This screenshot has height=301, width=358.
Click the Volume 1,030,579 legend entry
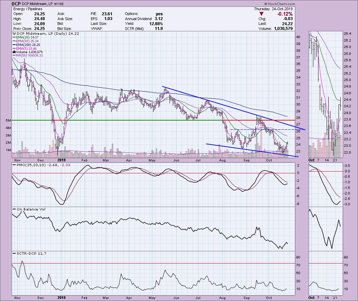pos(27,52)
